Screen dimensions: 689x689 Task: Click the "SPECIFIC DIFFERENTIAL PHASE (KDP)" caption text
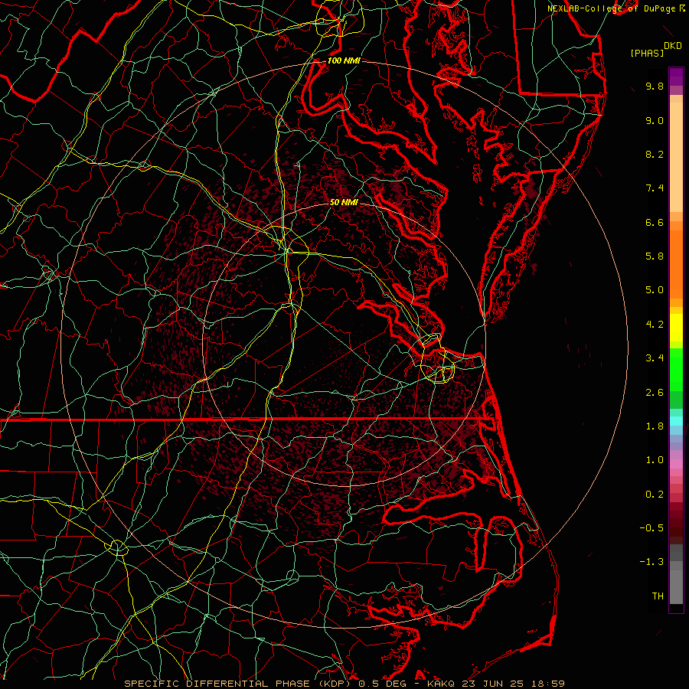pos(239,684)
